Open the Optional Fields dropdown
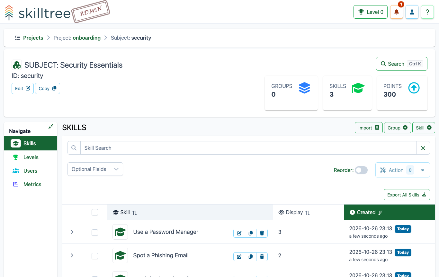Viewport: 439px width, 277px height. pyautogui.click(x=95, y=169)
